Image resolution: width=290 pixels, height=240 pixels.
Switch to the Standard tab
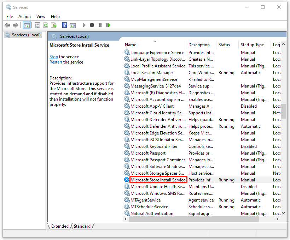[x=82, y=226]
